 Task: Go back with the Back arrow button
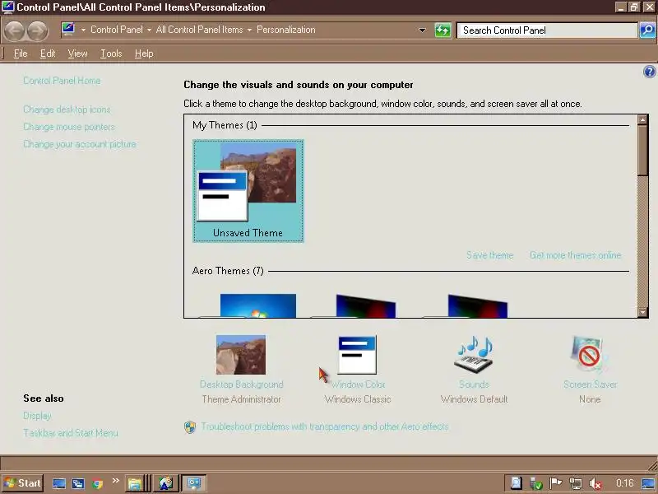click(14, 30)
